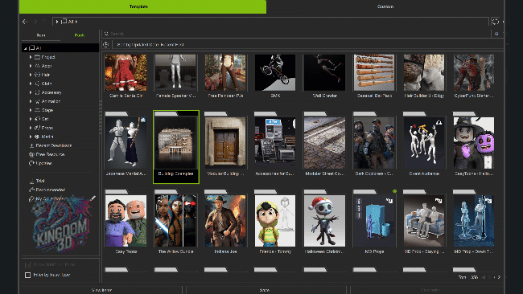The width and height of the screenshot is (523, 294).
Task: Switch to the Custom tab
Action: pyautogui.click(x=385, y=6)
